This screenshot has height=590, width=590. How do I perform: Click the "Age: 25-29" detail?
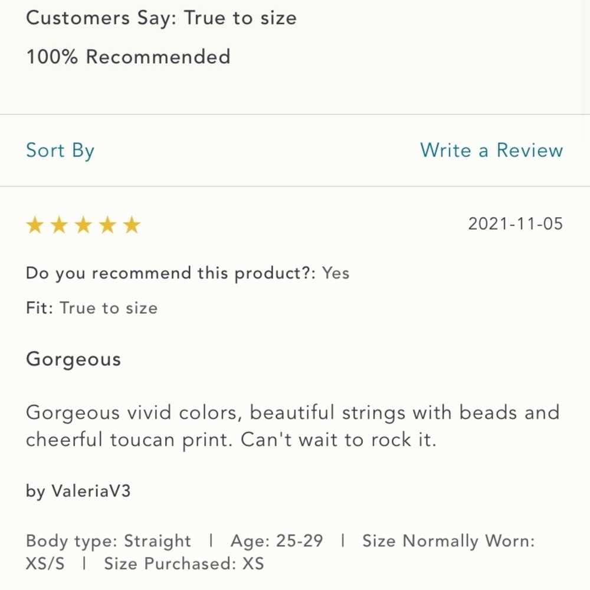click(277, 541)
